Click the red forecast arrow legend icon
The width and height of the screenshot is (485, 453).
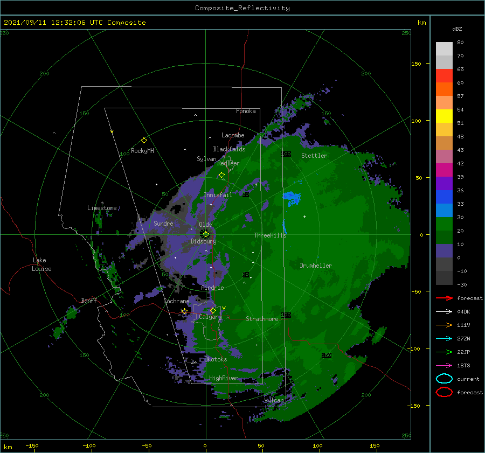pos(444,298)
